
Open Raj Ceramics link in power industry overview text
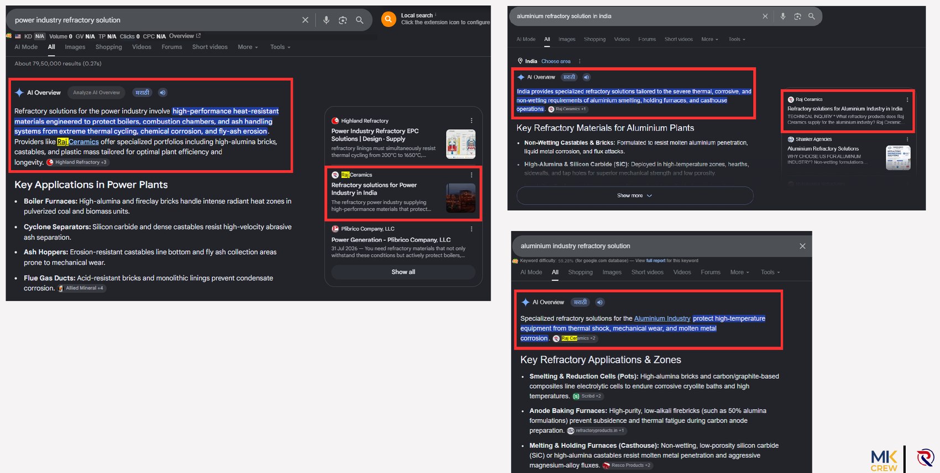[78, 141]
